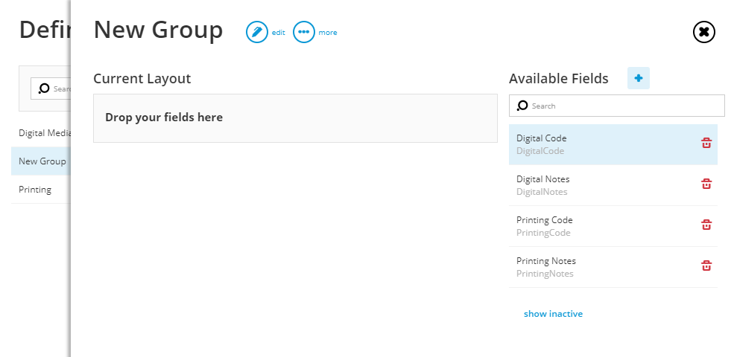Open the Digital Media group in list
The image size is (734, 357).
(x=41, y=133)
